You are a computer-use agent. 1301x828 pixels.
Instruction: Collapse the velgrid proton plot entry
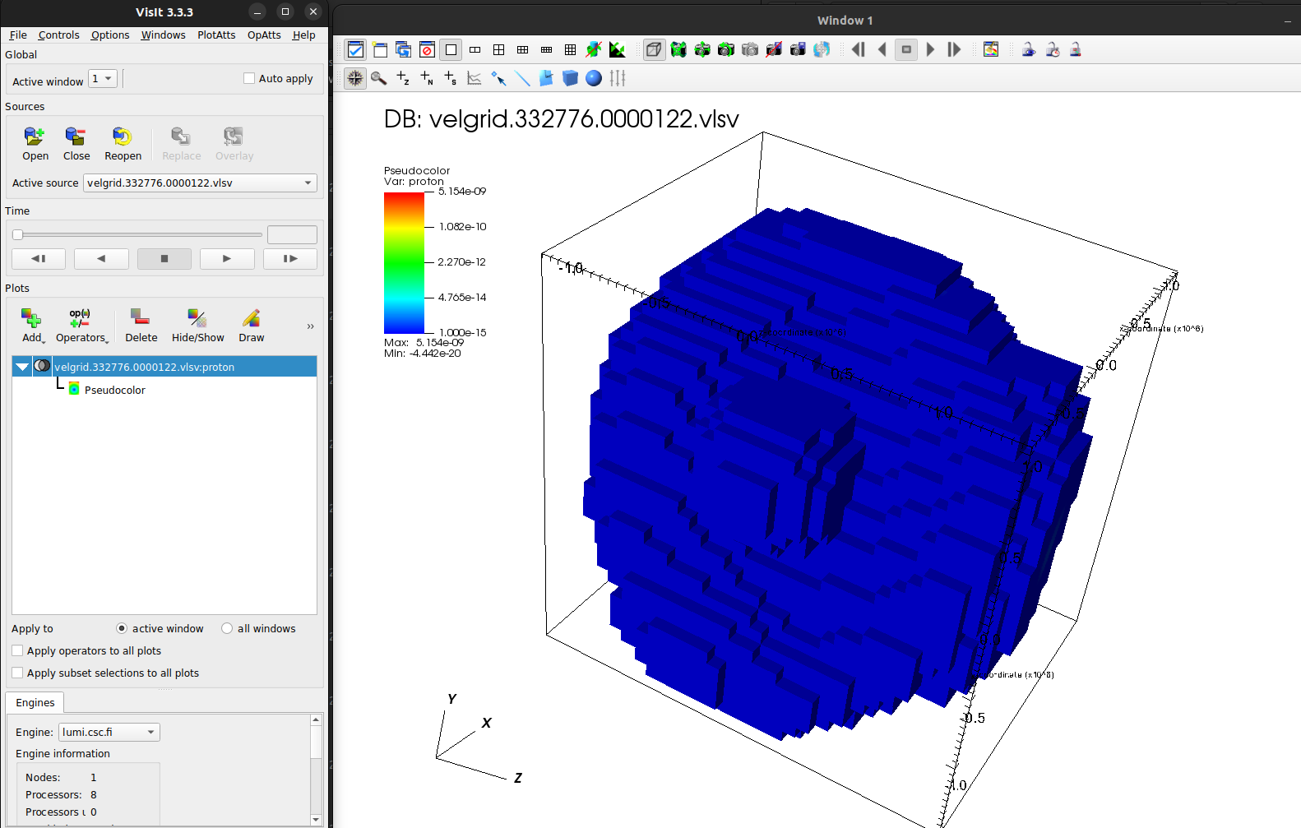coord(22,367)
